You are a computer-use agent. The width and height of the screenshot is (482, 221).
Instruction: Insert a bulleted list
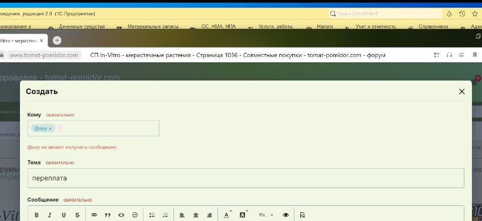(x=152, y=215)
